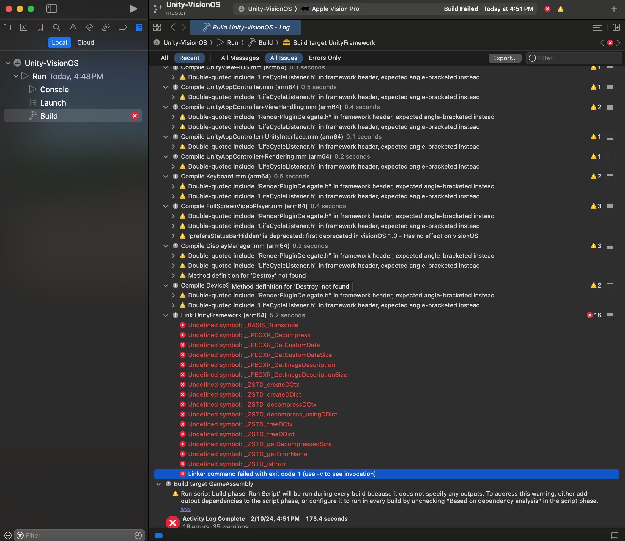The height and width of the screenshot is (541, 625).
Task: Select the Report navigator icon
Action: tap(139, 28)
